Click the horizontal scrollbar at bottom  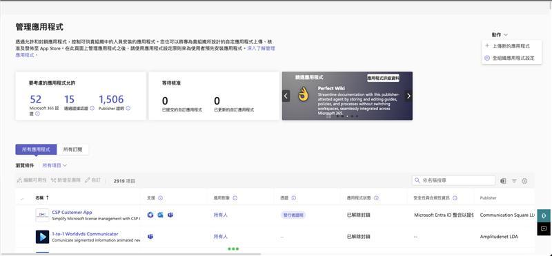point(130,253)
